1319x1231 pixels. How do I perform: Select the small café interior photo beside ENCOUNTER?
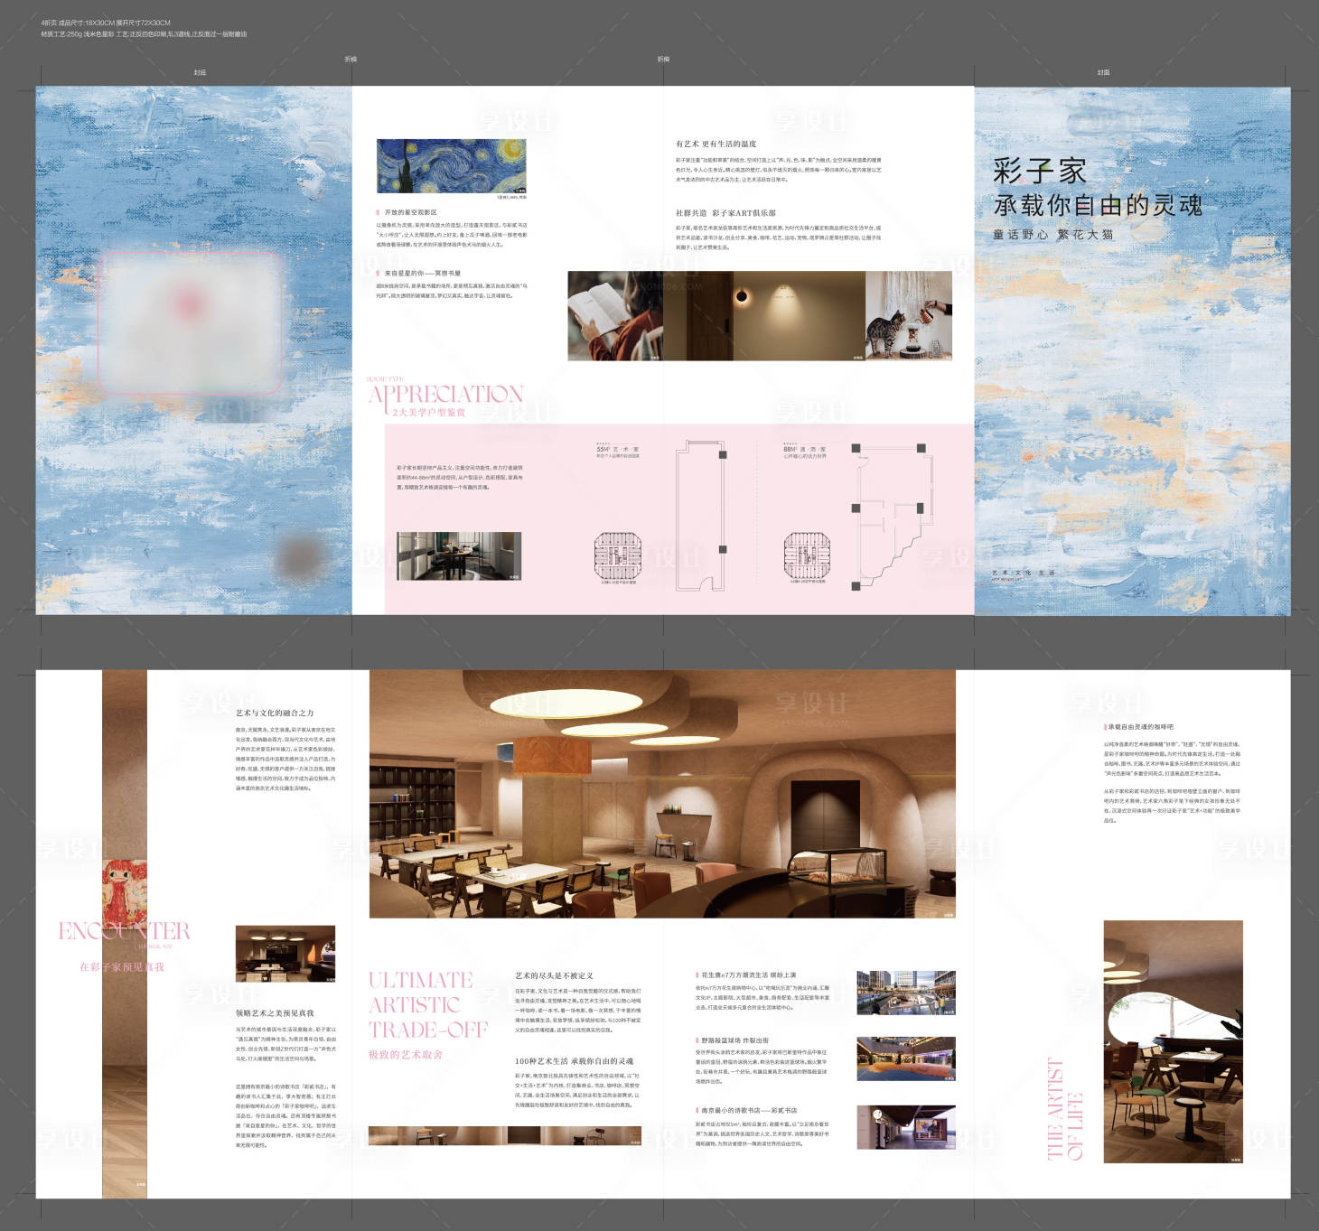(x=285, y=954)
